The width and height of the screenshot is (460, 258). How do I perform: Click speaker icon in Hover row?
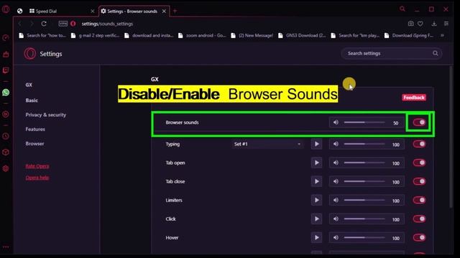click(336, 237)
